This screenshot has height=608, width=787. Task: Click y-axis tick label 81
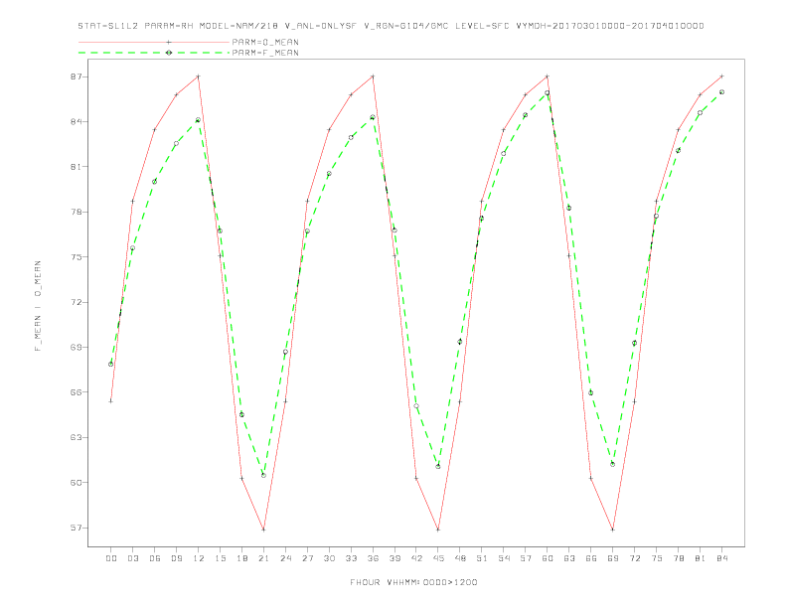point(76,167)
